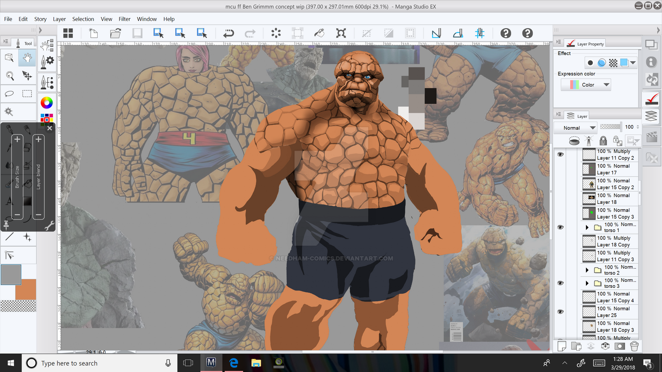Click the Brush Size plus button

click(17, 139)
